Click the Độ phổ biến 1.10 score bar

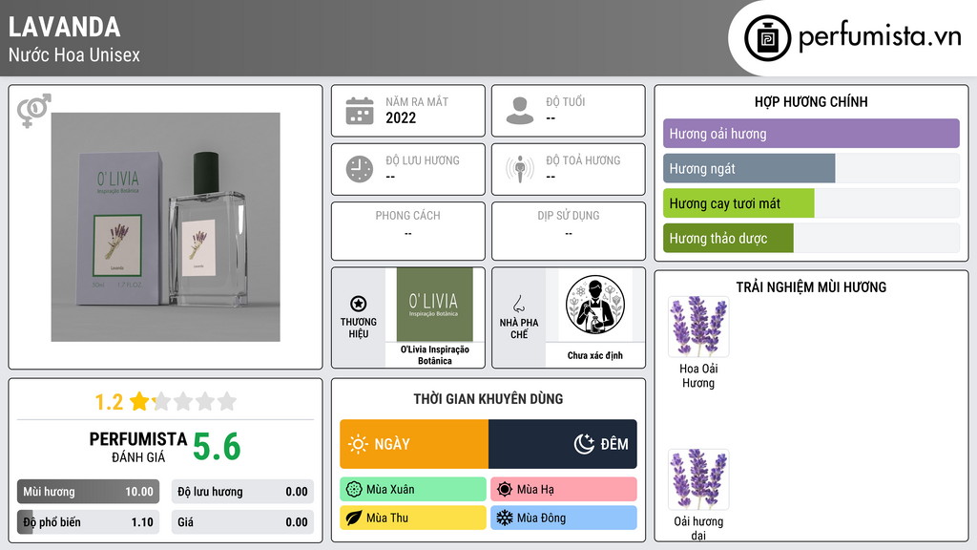tap(89, 522)
